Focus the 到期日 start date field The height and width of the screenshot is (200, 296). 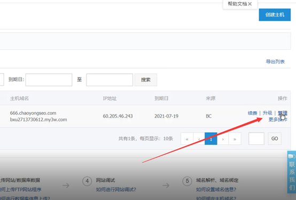(49, 80)
